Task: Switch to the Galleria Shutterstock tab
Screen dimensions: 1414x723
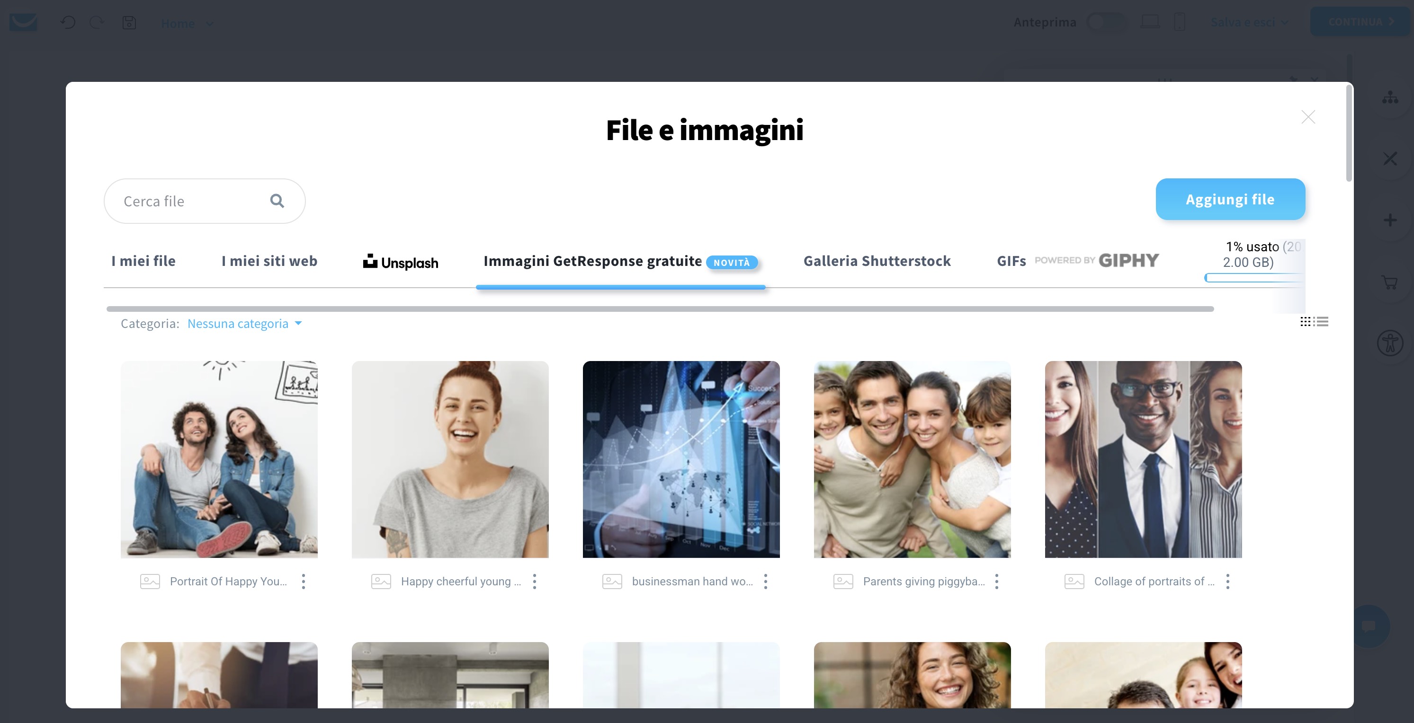Action: pos(876,261)
